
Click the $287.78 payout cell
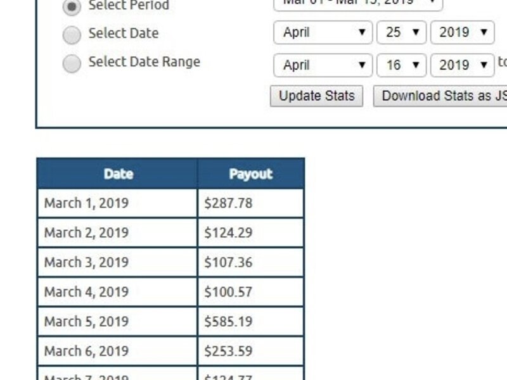228,203
